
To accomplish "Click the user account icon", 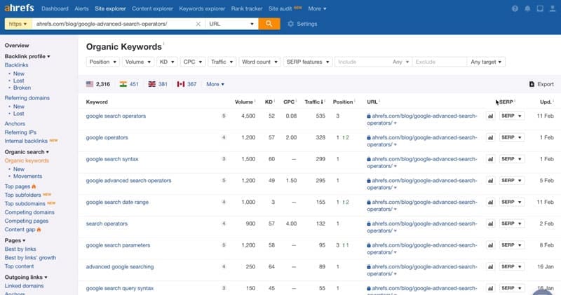I will point(553,8).
